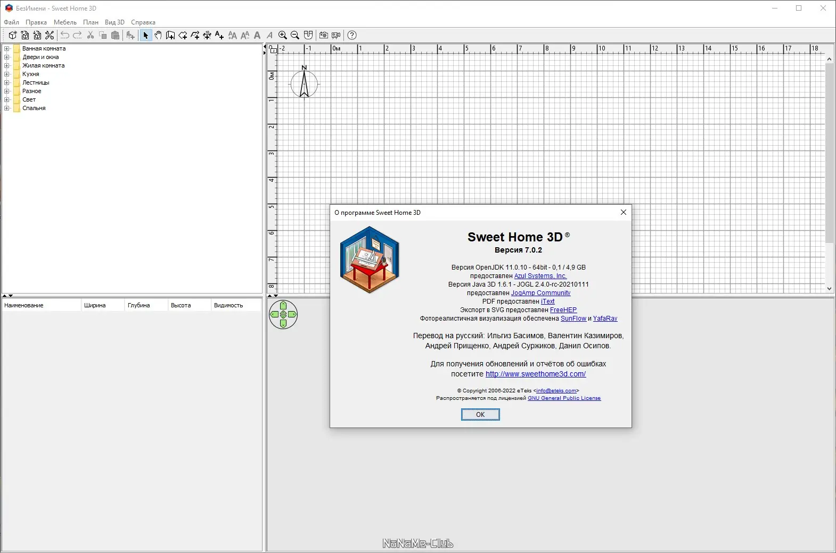Viewport: 836px width, 553px height.
Task: Choose the Add text label tool
Action: 219,35
